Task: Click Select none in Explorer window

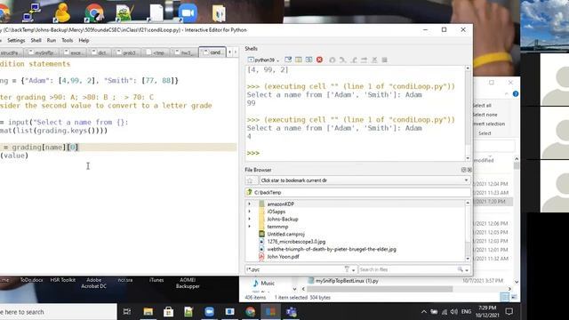Action: coord(485,115)
